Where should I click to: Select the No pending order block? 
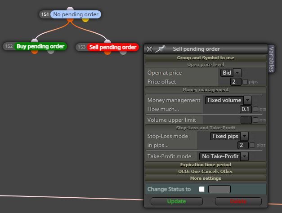tap(76, 14)
